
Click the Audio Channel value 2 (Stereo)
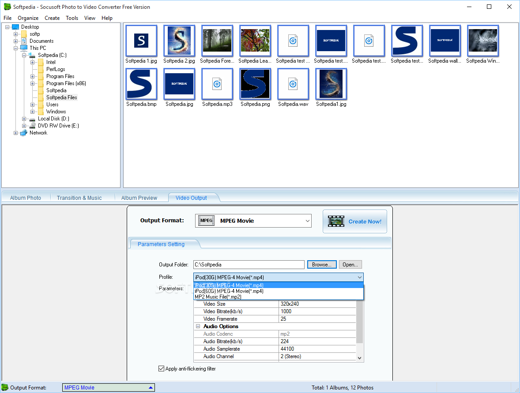coord(317,356)
